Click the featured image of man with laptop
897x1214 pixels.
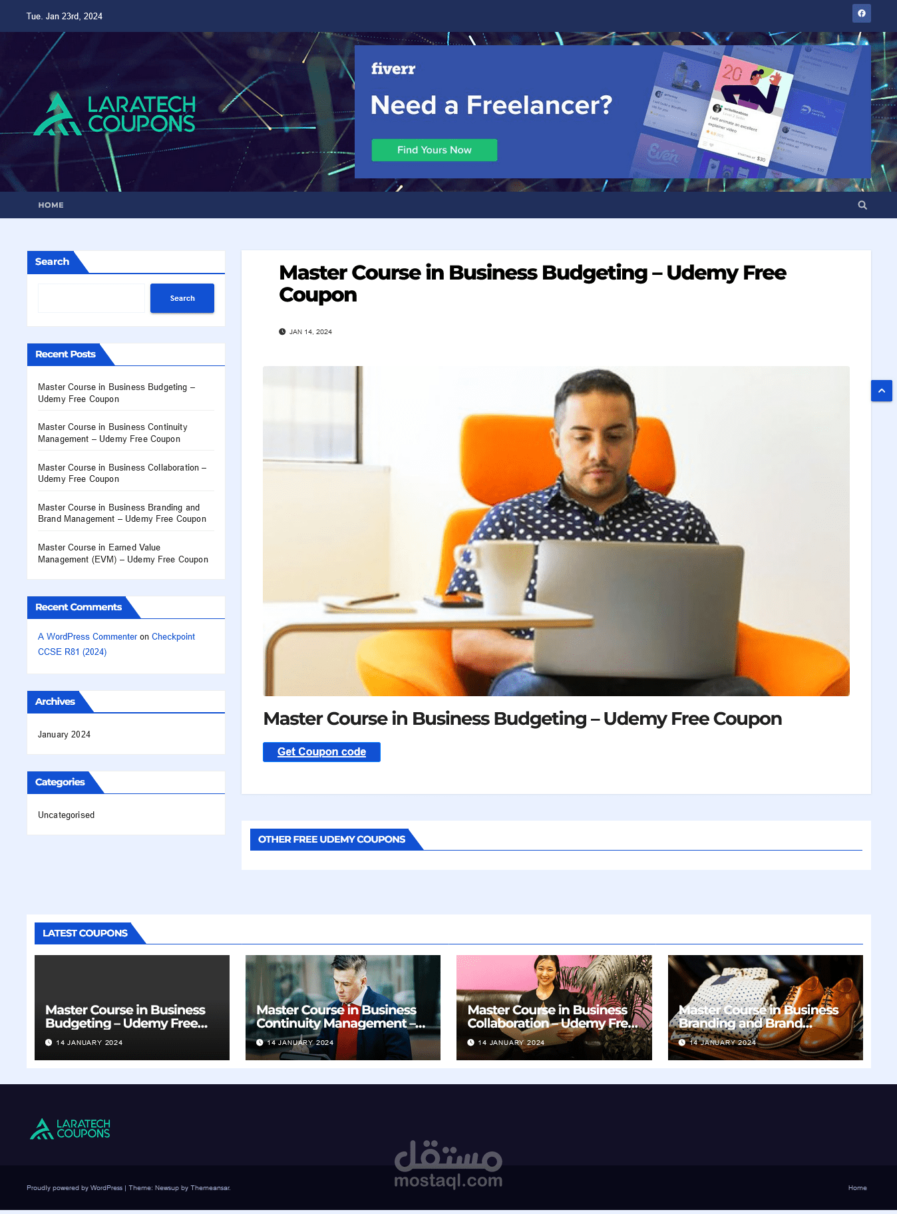(556, 531)
